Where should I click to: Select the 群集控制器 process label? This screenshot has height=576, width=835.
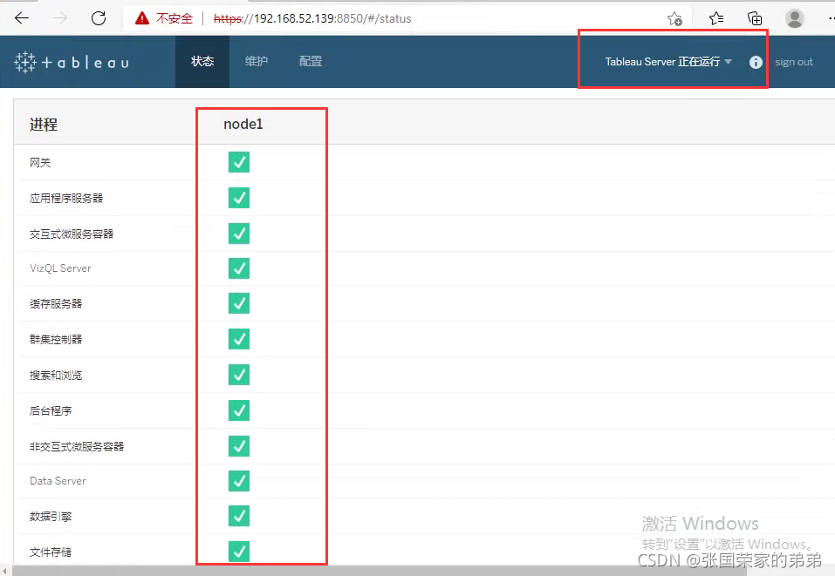click(56, 339)
